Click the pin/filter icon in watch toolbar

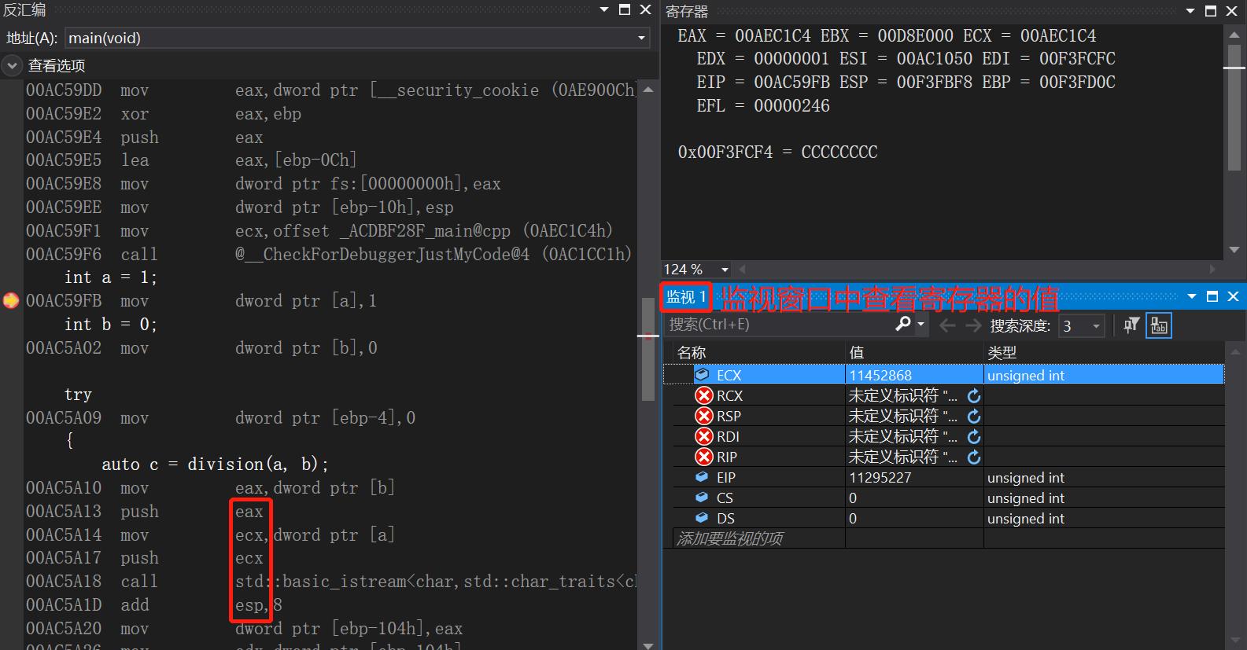(x=1131, y=325)
